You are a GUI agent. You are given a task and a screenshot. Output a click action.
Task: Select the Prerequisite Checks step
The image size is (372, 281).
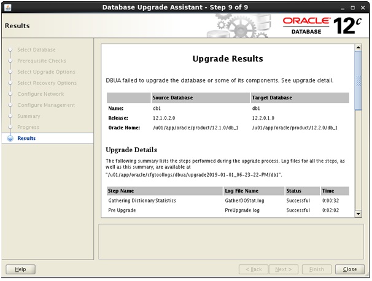pos(41,61)
